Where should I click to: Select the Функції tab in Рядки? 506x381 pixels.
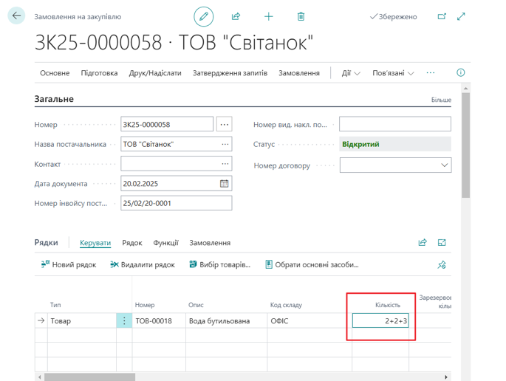tap(165, 243)
